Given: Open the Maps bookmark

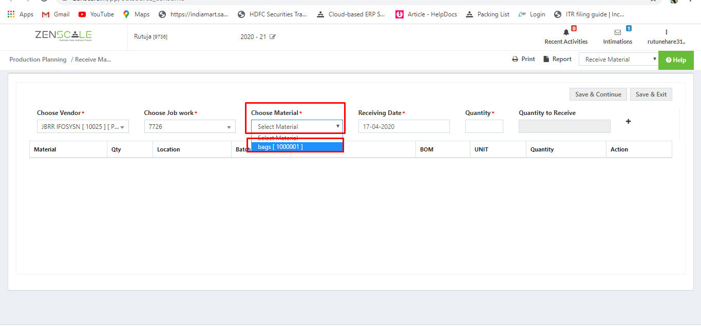Looking at the screenshot, I should (x=136, y=14).
